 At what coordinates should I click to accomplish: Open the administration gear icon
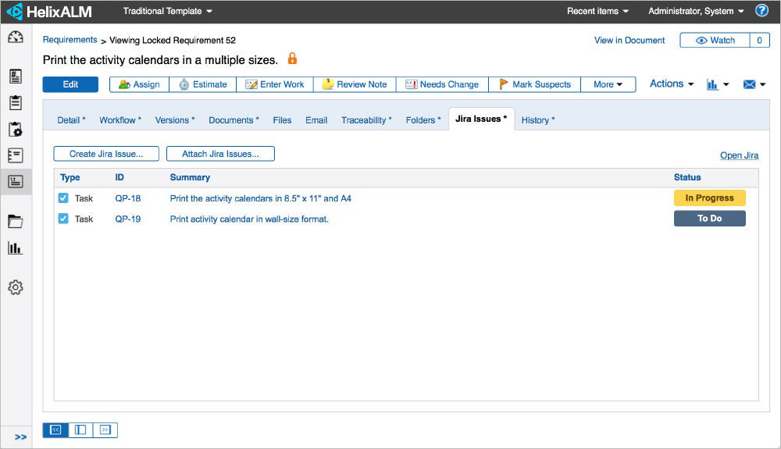click(x=16, y=287)
